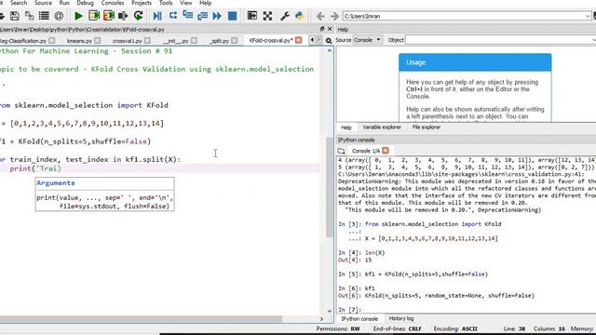The height and width of the screenshot is (335, 596).
Task: Run current cell icon
Action: [x=93, y=16]
